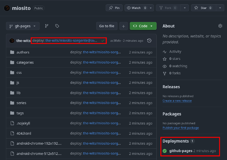The width and height of the screenshot is (227, 160).
Task: Click the plus add file button
Action: 123,26
